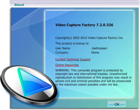Screen dimensions: 140x110
Task: Select the ziadmosaan user name value
Action: pyautogui.click(x=99, y=48)
